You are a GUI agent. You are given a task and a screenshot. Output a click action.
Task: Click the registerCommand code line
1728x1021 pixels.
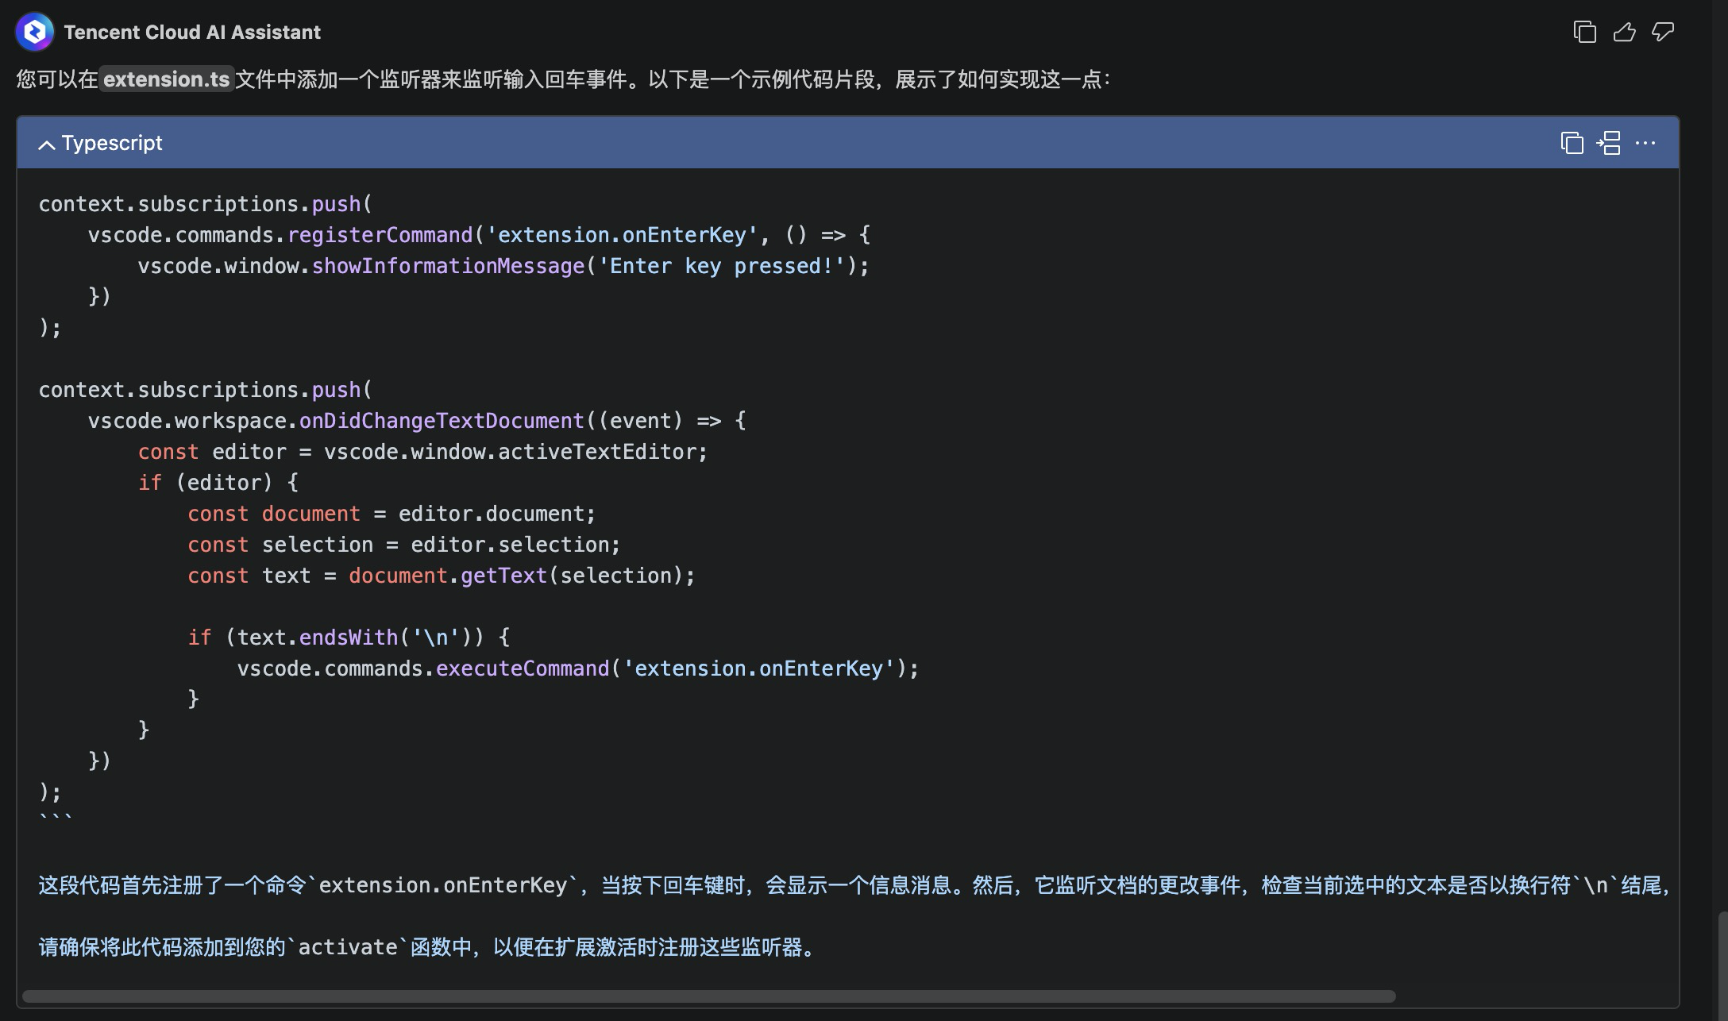pos(479,235)
